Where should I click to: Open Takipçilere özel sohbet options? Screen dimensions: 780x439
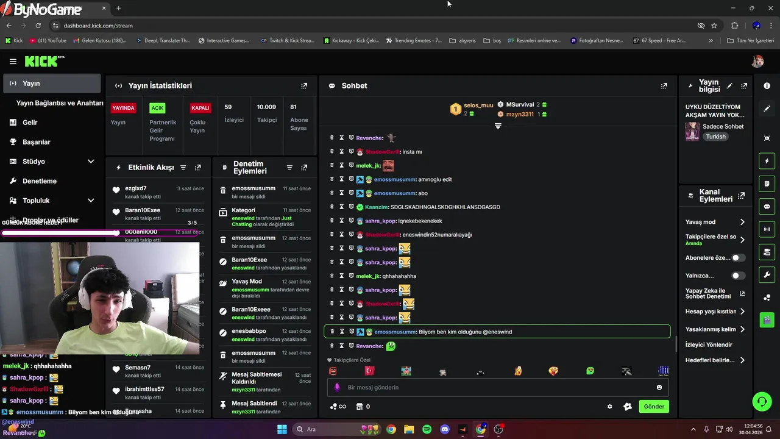(715, 240)
